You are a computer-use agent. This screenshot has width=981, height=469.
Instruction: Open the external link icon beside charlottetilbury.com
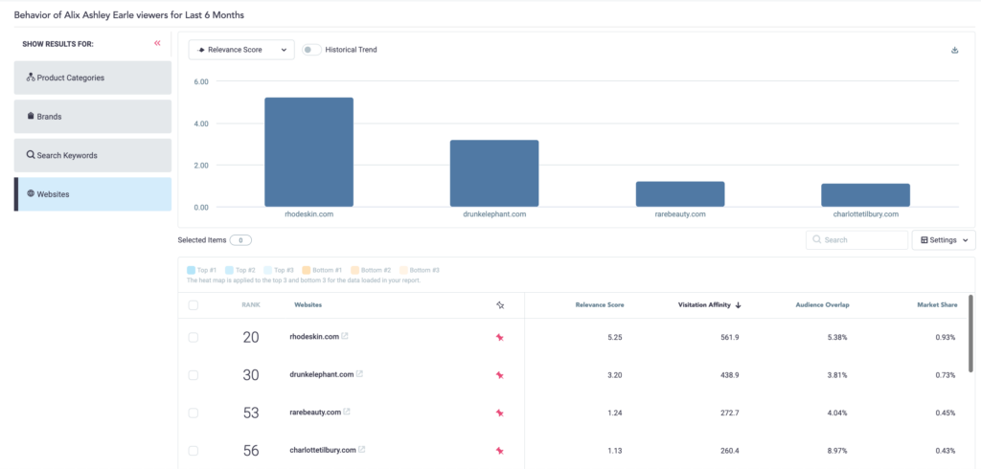[x=362, y=450]
